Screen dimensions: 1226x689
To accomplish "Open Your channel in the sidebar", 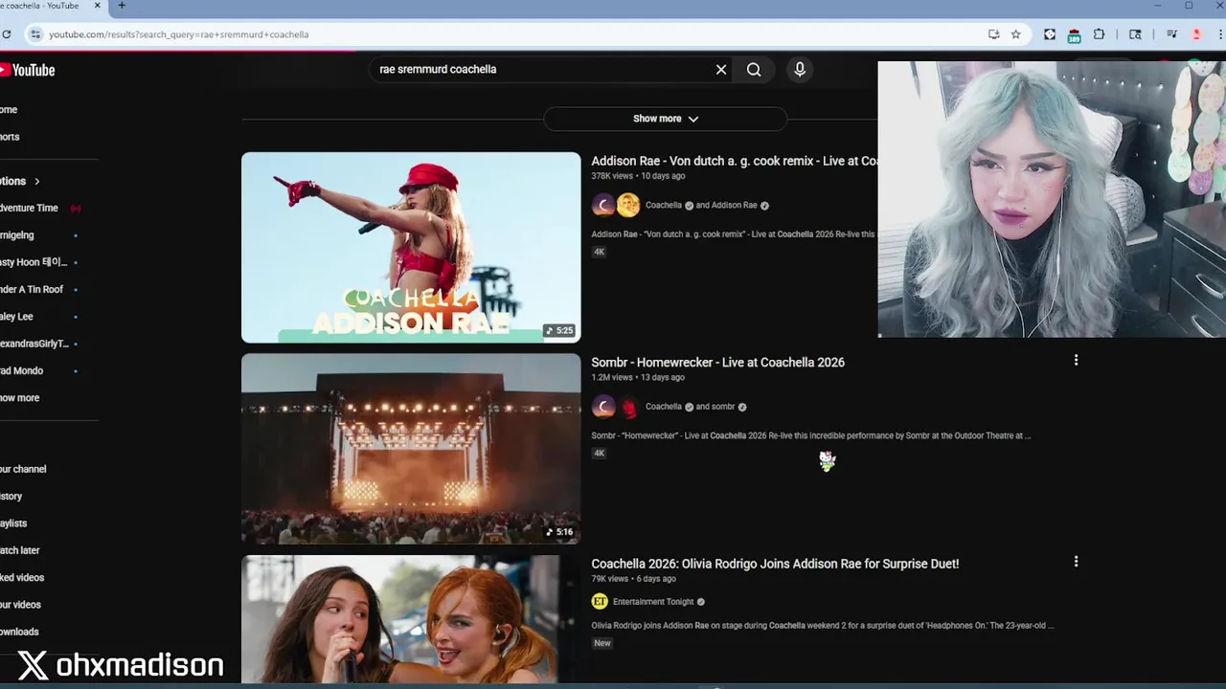I will [x=23, y=469].
